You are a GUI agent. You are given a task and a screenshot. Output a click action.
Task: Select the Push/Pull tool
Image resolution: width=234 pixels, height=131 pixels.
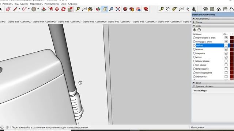[x=44, y=9]
